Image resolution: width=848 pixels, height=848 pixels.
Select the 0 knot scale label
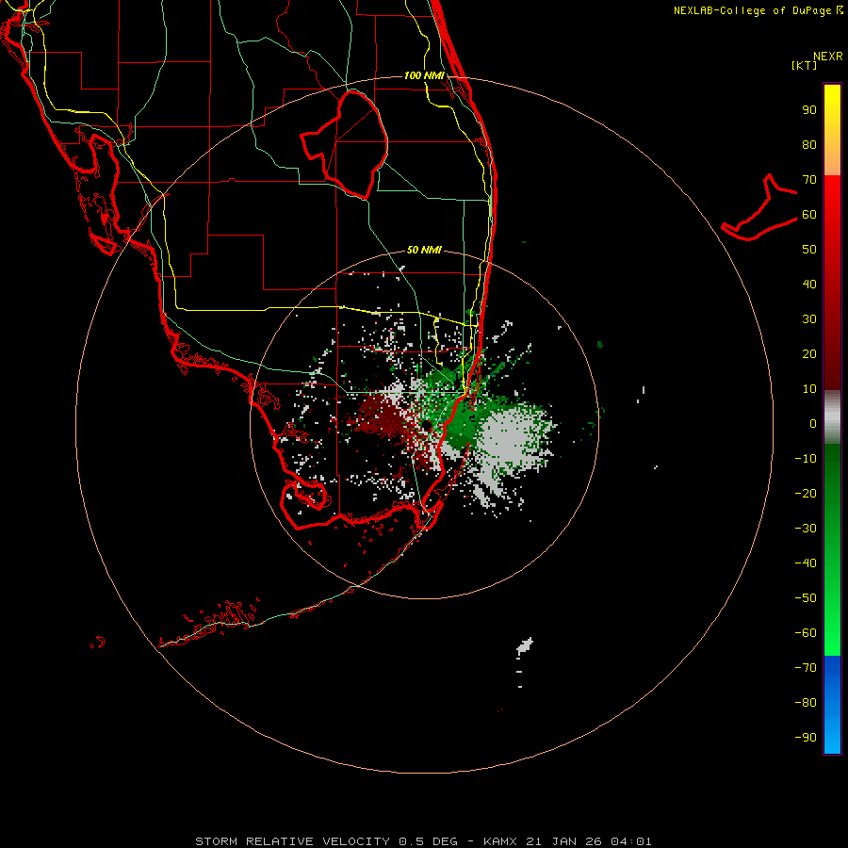[x=813, y=423]
